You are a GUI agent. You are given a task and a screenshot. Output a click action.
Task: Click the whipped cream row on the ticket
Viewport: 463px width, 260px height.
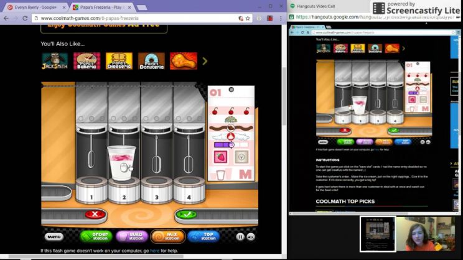point(231,136)
